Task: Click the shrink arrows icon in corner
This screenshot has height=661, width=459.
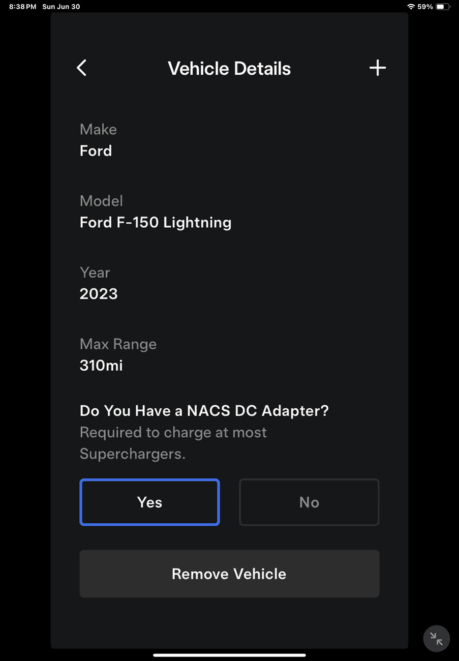Action: (x=436, y=638)
